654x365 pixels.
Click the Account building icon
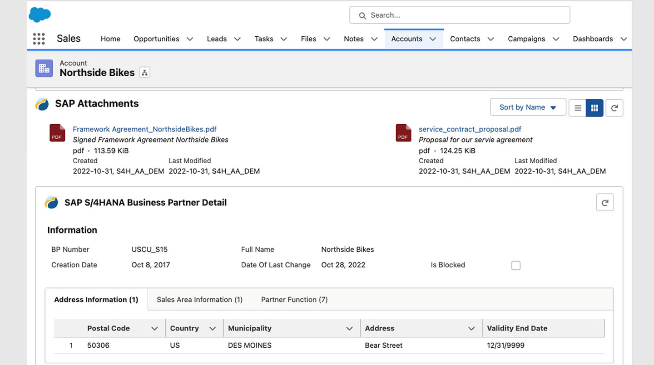[44, 68]
